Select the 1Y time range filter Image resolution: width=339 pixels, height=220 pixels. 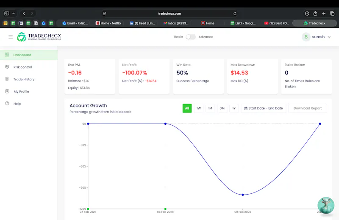point(234,108)
